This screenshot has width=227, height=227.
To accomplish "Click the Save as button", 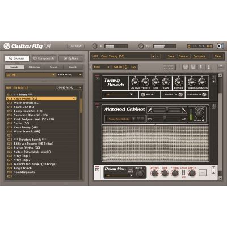I will point(183,56).
